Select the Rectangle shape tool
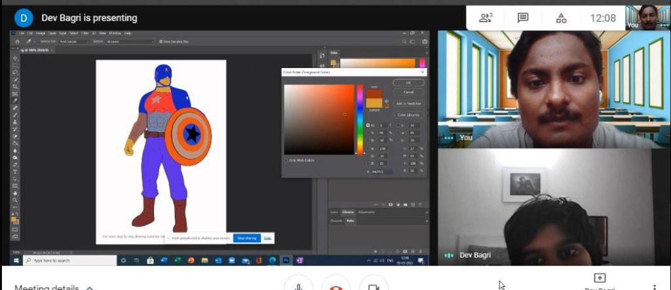Image resolution: width=671 pixels, height=290 pixels. pyautogui.click(x=15, y=186)
